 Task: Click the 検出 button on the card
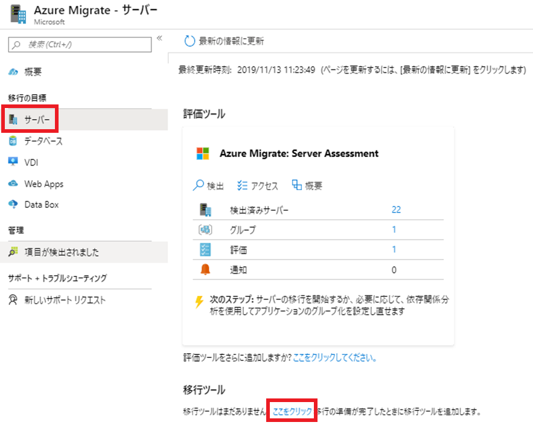[x=215, y=186]
